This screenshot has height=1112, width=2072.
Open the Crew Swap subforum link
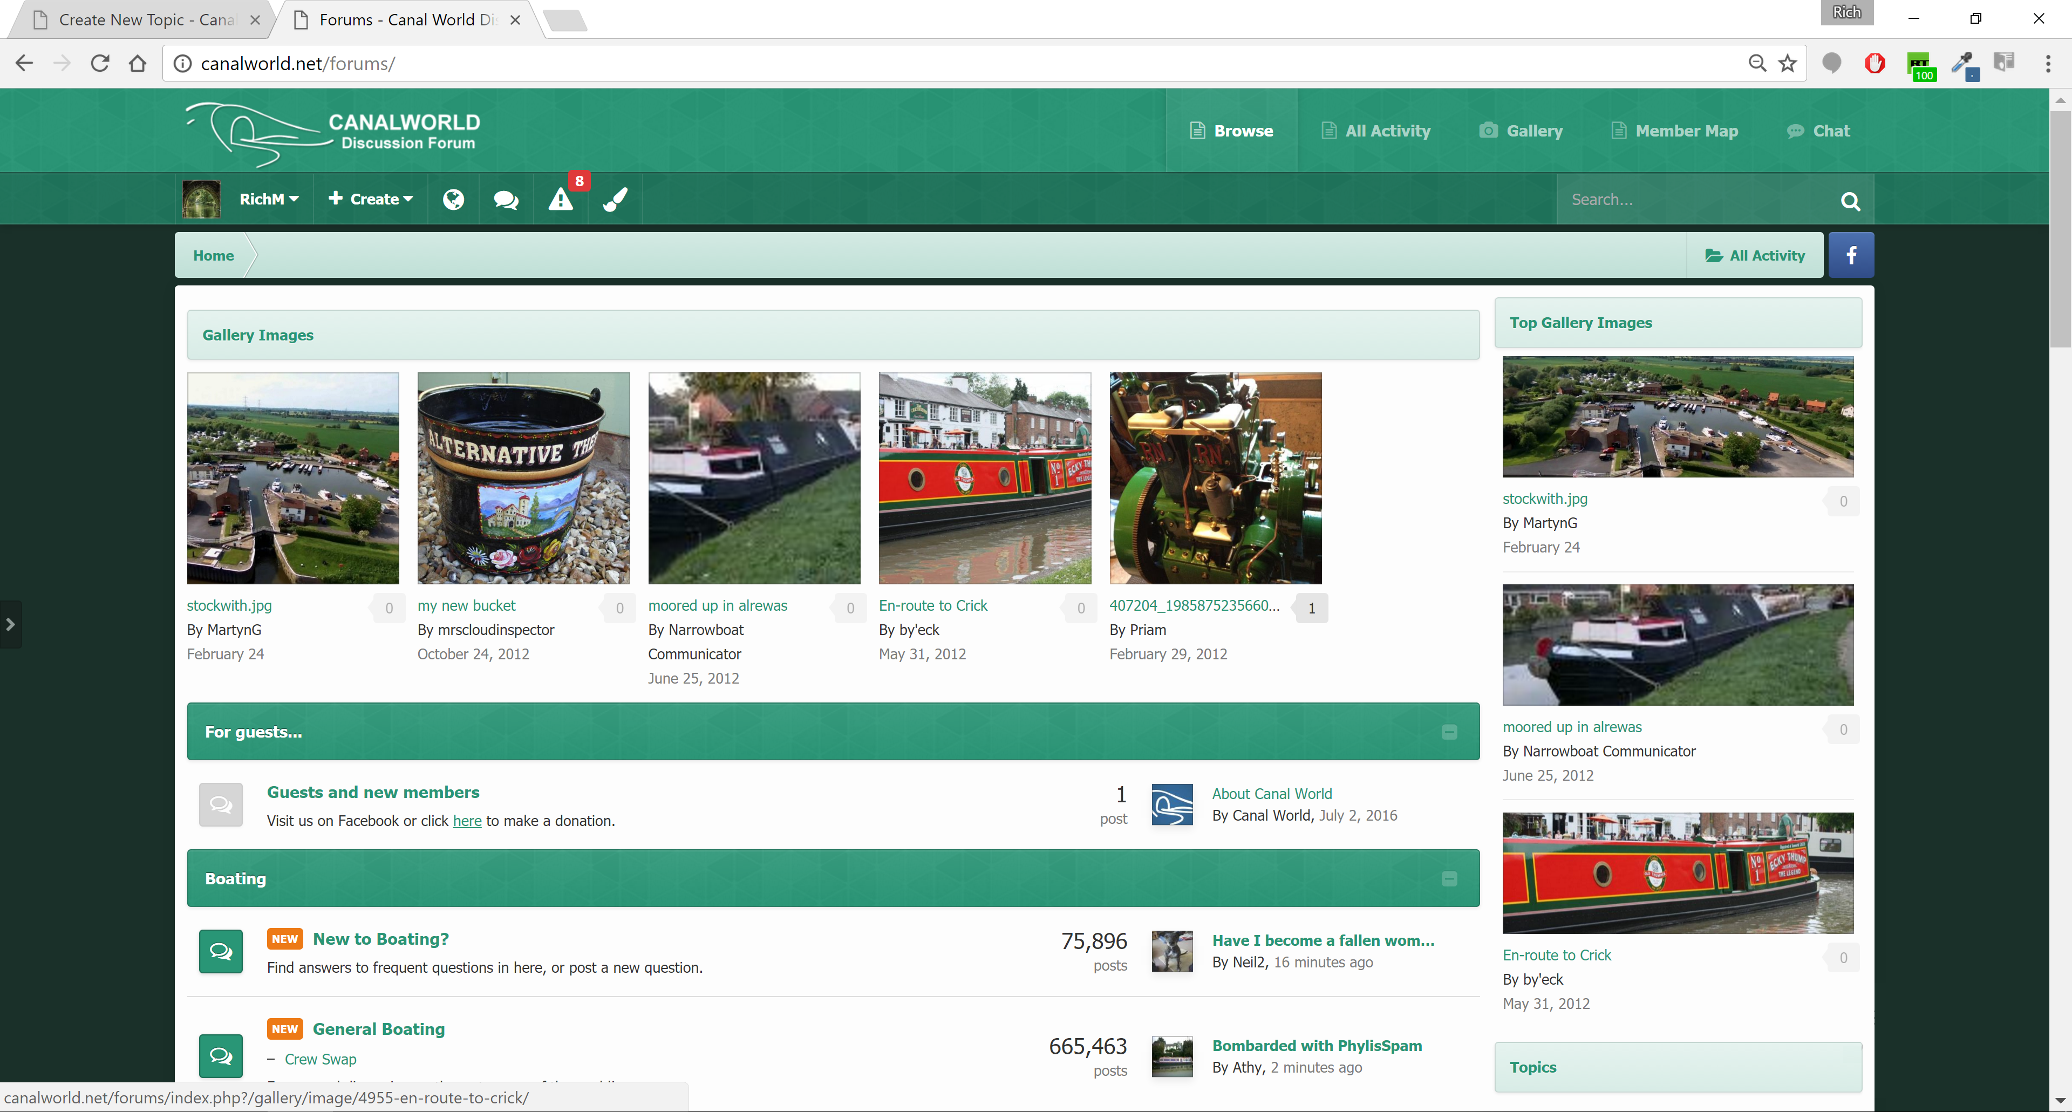click(320, 1059)
